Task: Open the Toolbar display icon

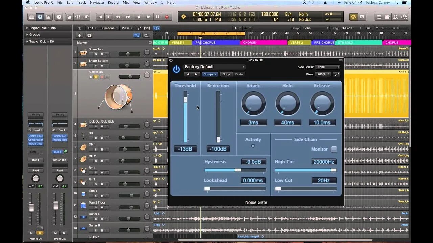Action: 48,17
